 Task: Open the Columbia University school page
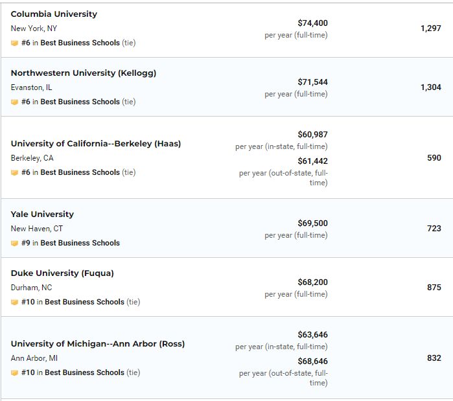click(x=54, y=14)
